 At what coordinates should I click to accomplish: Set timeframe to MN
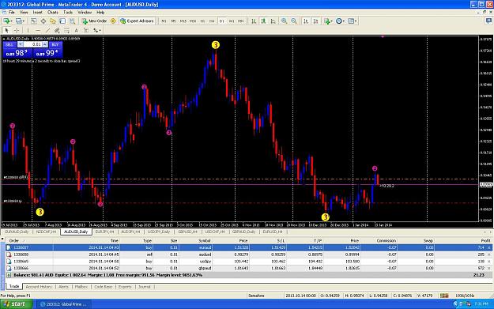[x=241, y=21]
